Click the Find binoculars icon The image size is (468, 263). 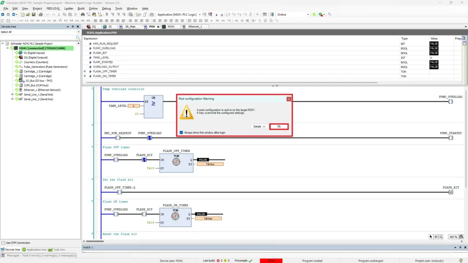point(83,14)
